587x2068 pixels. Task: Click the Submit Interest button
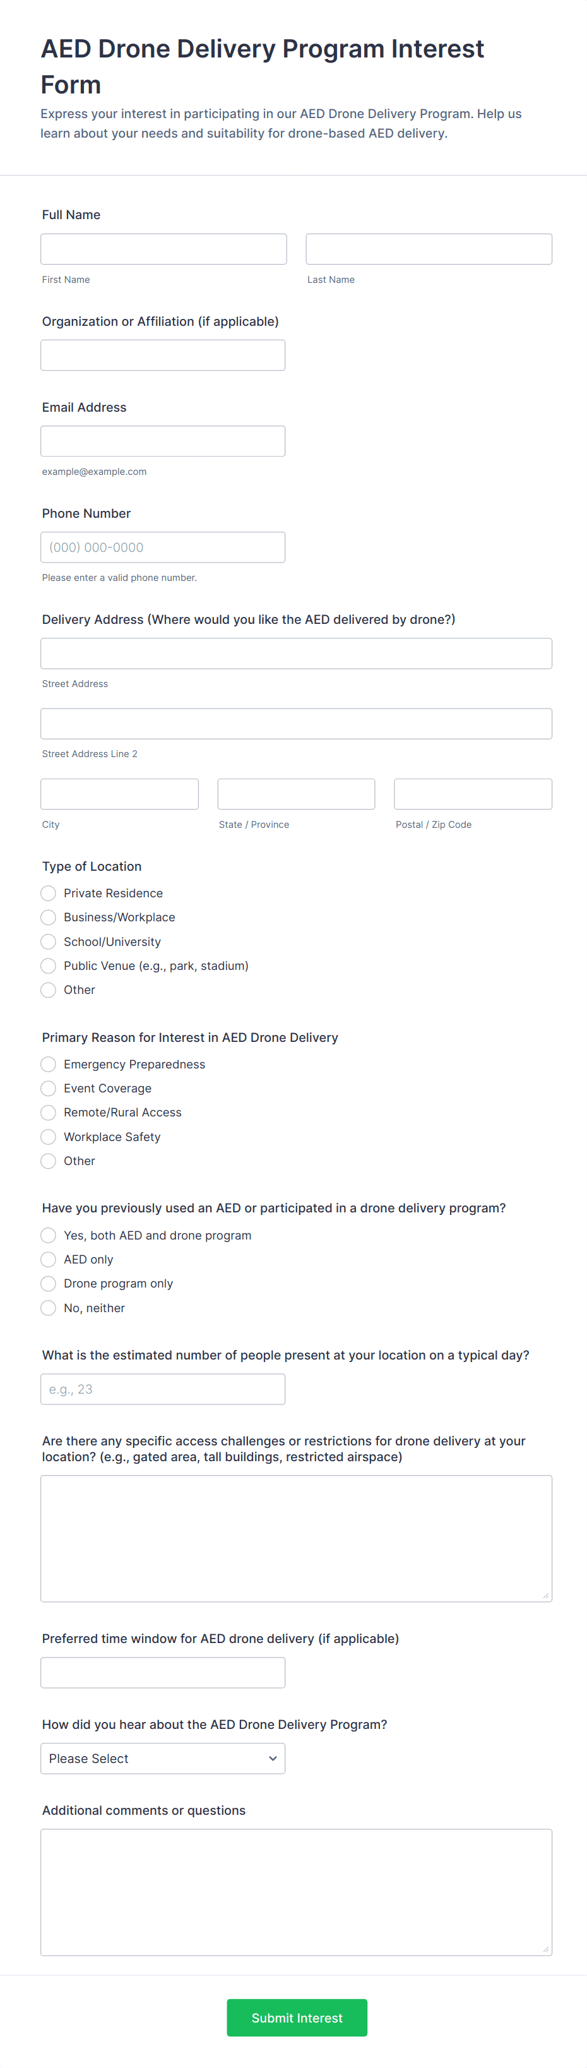tap(297, 2017)
